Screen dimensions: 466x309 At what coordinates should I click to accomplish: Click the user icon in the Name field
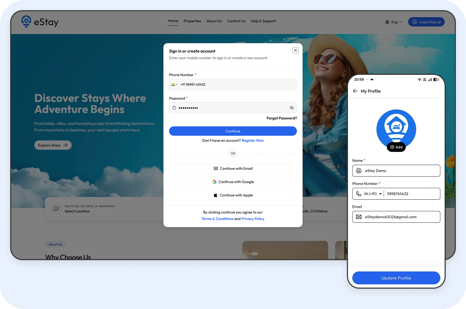[359, 171]
